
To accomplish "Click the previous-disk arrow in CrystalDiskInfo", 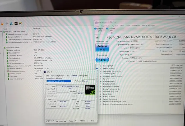I will (x=97, y=37).
